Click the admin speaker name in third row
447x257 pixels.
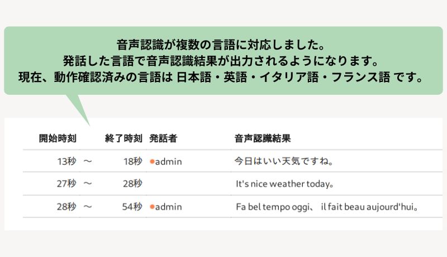point(169,207)
